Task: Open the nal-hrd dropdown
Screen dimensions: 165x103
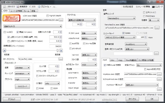Action: [x=89, y=55]
